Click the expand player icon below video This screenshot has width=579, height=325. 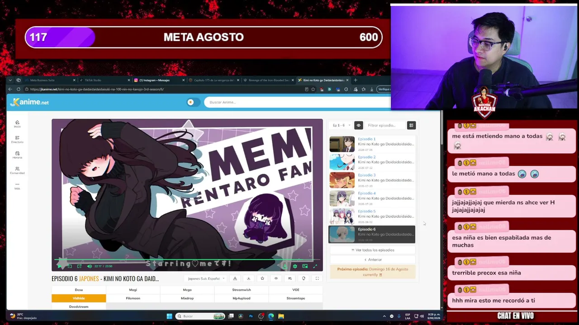point(317,279)
